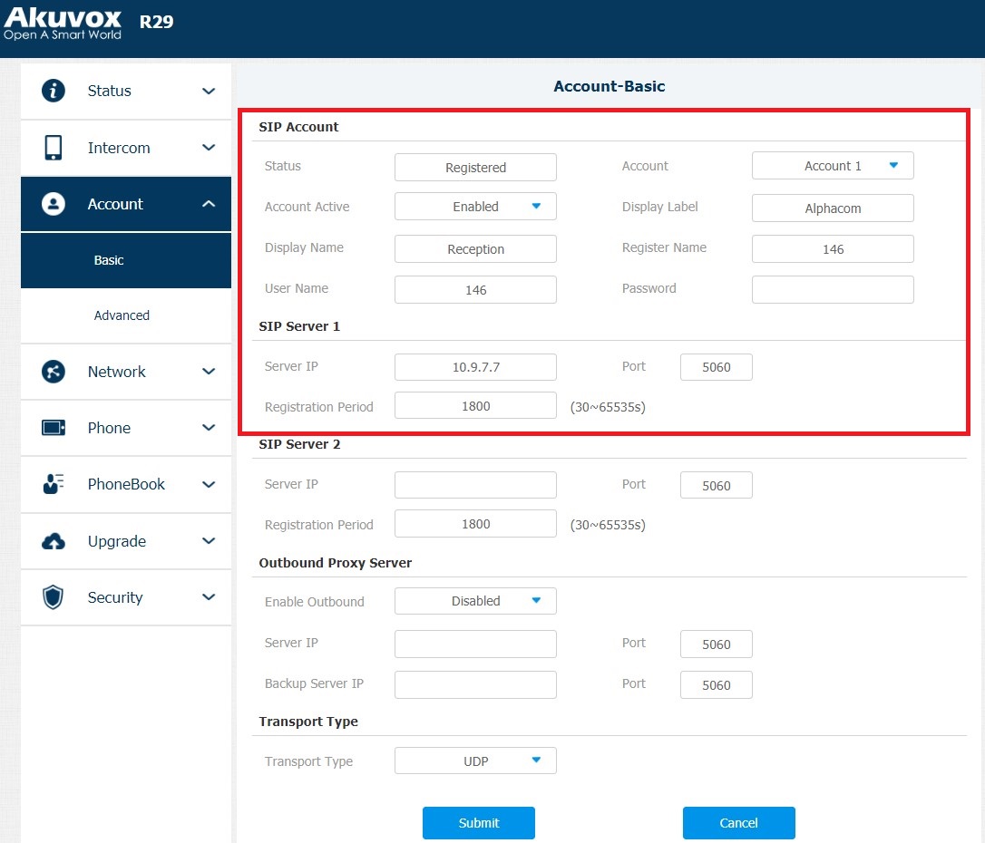Open the Enable Outbound dropdown
This screenshot has width=985, height=843.
point(475,601)
